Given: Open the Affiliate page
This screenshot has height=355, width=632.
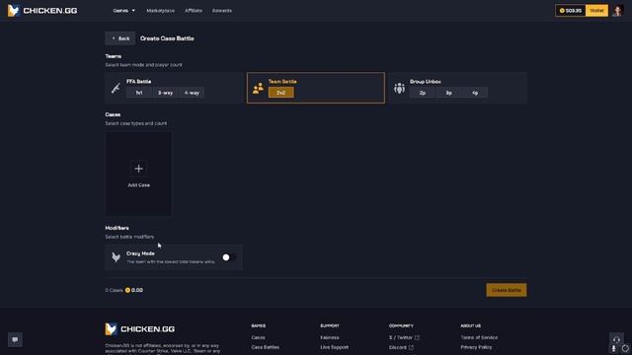Looking at the screenshot, I should pyautogui.click(x=194, y=11).
